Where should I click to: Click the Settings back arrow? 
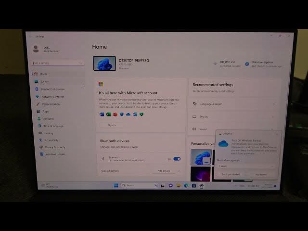[x=30, y=37]
